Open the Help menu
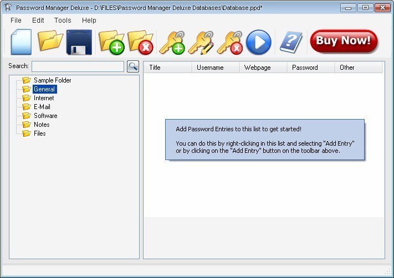 (x=89, y=20)
